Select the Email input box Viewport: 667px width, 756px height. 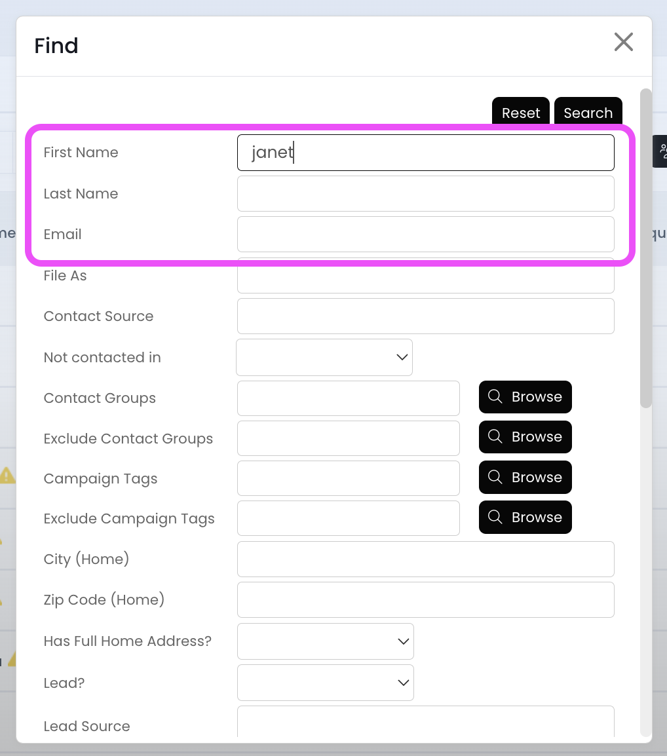point(425,234)
